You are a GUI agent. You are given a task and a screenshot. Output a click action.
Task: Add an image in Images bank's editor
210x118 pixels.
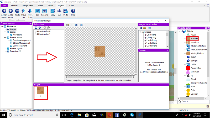pyautogui.click(x=141, y=28)
